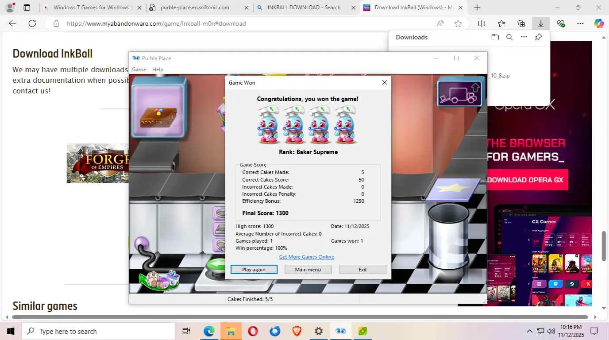Open the Help menu in Purble Place
609x340 pixels.
point(158,70)
